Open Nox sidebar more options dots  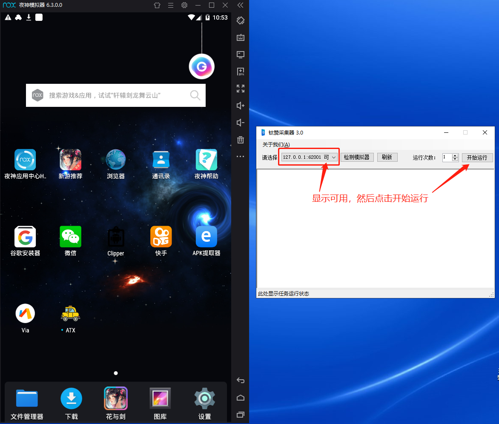(241, 157)
